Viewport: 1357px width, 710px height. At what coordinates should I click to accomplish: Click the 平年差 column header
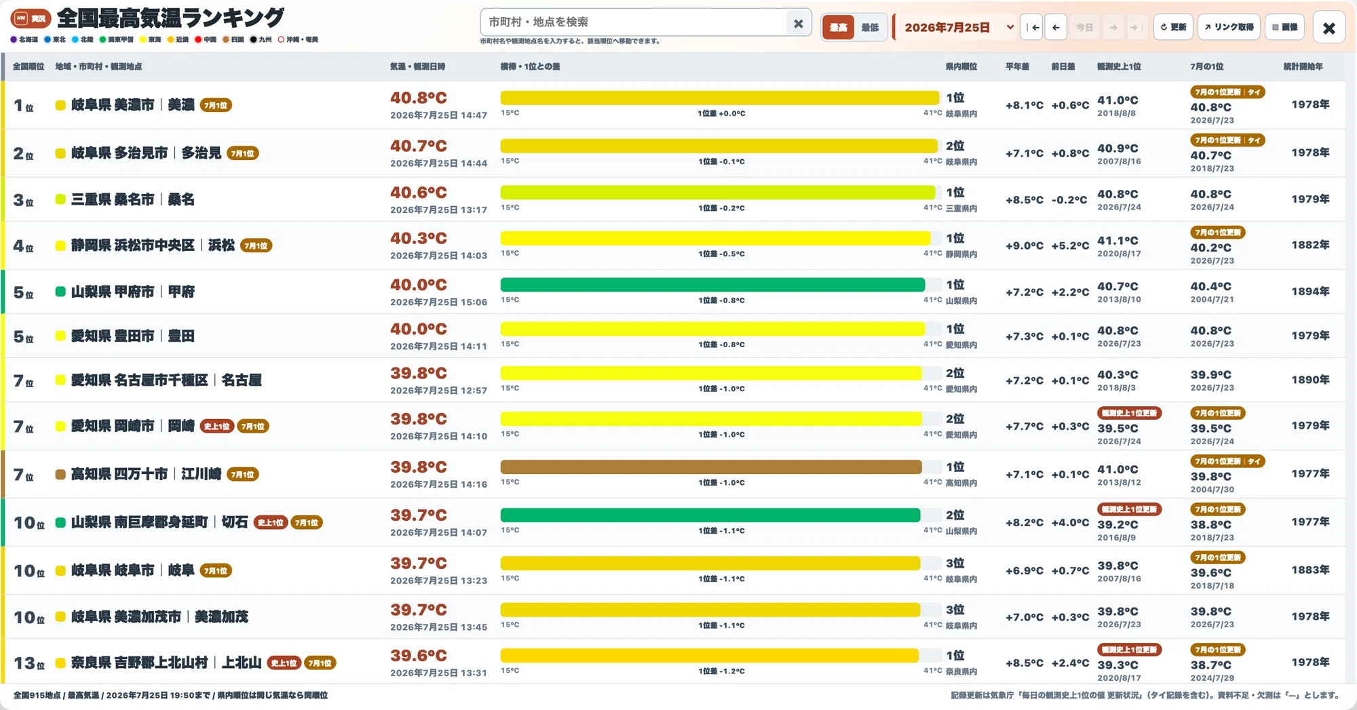1017,66
